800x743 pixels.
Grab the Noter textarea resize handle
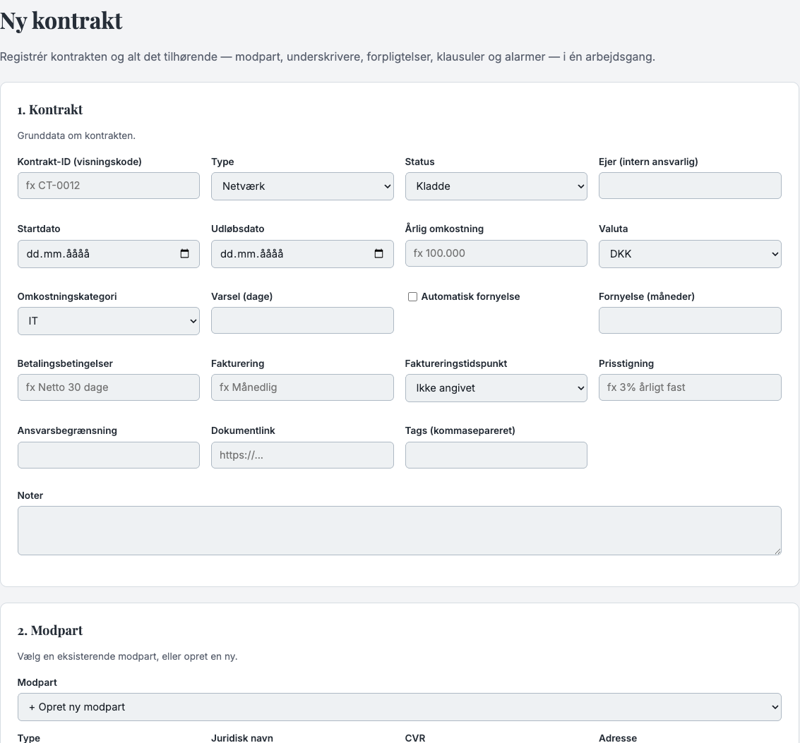click(x=777, y=551)
